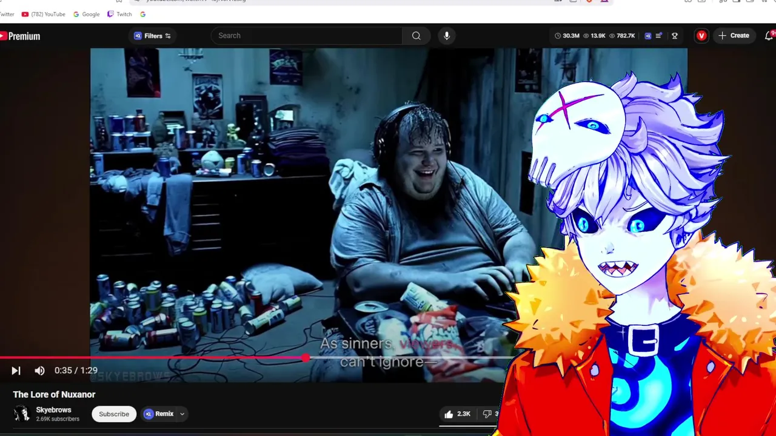
Task: Click the 0:35 / 1:29 time display
Action: (x=76, y=371)
